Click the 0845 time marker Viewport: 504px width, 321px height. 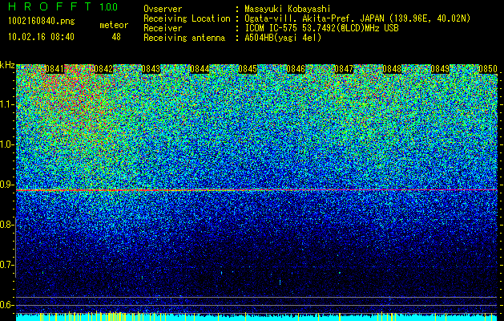click(248, 69)
